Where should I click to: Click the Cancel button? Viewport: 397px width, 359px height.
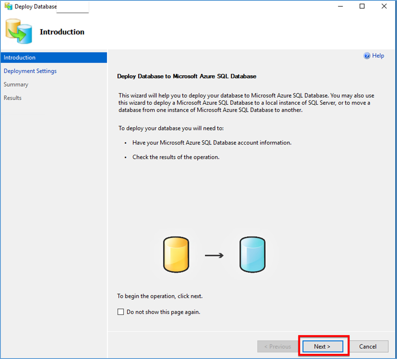point(368,346)
